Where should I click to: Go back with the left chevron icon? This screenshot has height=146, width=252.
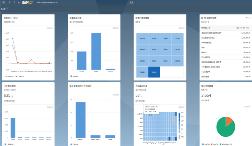click(x=14, y=2)
